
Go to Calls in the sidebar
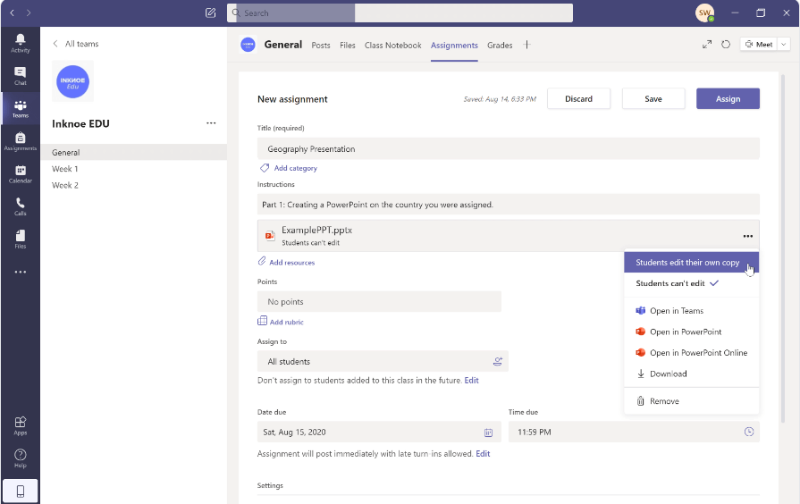[x=20, y=206]
